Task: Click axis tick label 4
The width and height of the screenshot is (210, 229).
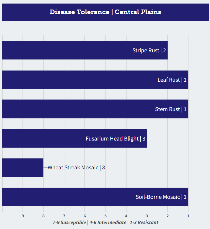Action: (x=126, y=216)
